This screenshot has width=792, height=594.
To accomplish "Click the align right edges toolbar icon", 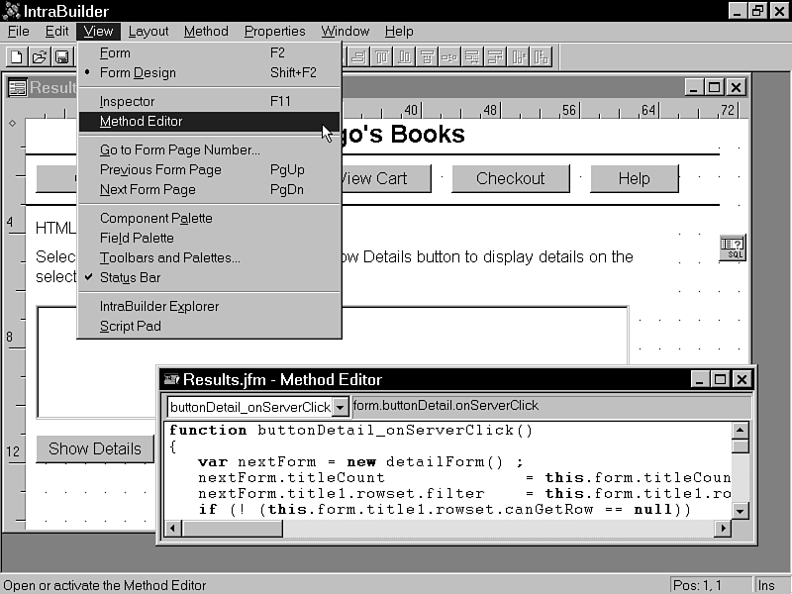I will (x=357, y=56).
